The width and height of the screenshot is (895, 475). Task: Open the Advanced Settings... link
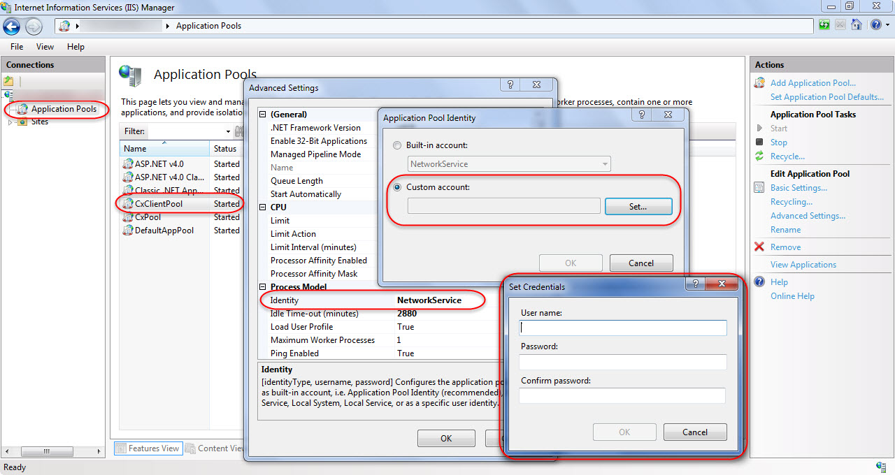pos(808,216)
